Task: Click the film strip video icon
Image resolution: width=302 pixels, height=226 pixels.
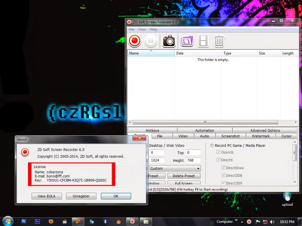Action: pos(203,41)
